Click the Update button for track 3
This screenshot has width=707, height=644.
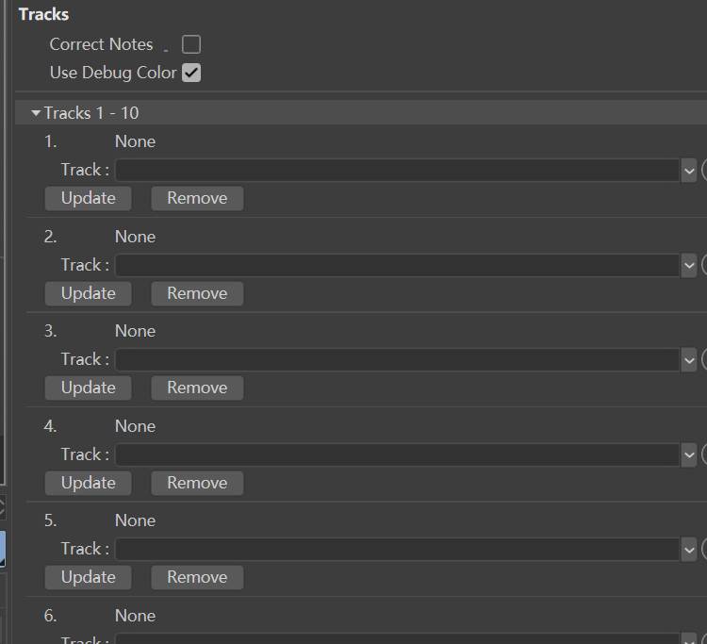pyautogui.click(x=89, y=388)
